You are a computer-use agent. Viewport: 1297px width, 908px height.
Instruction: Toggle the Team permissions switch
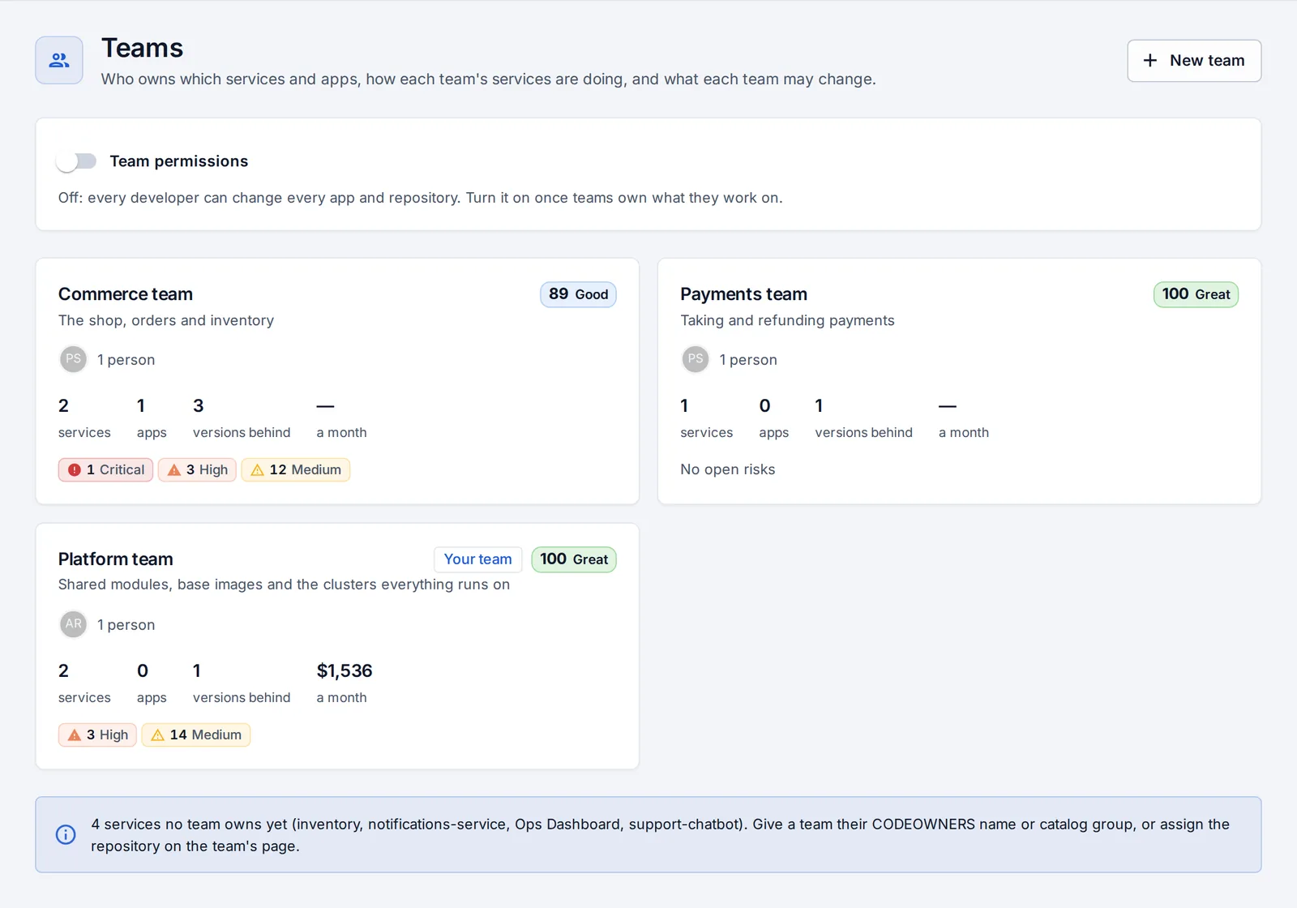tap(76, 161)
